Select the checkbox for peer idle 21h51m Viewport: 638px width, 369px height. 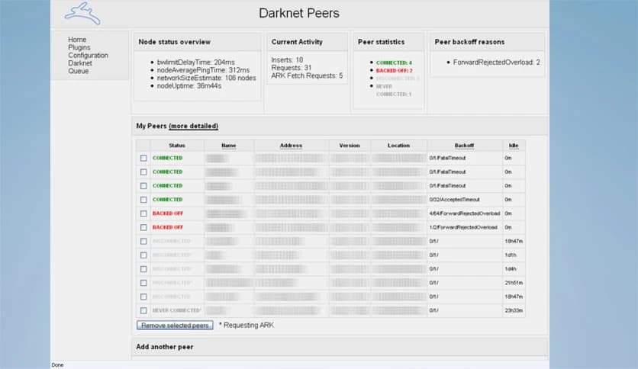[x=143, y=282]
